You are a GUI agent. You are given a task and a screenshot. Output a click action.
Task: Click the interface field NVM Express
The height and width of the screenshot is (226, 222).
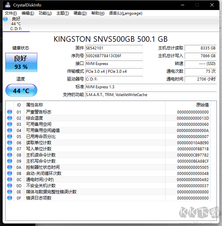[114, 63]
